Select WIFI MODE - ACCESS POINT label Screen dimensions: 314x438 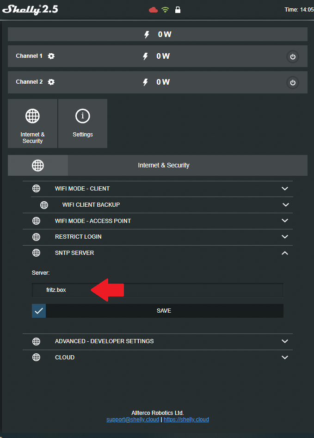(x=93, y=221)
